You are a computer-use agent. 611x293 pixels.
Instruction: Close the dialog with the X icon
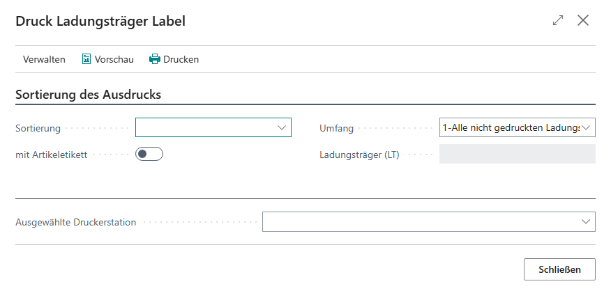coord(583,21)
